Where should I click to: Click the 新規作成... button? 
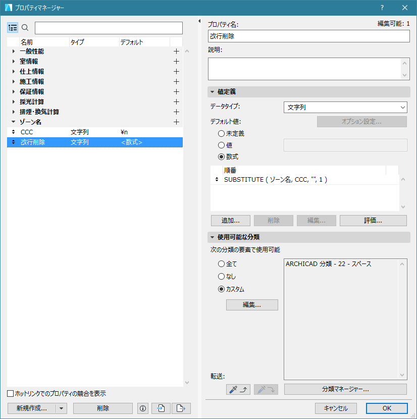point(31,408)
